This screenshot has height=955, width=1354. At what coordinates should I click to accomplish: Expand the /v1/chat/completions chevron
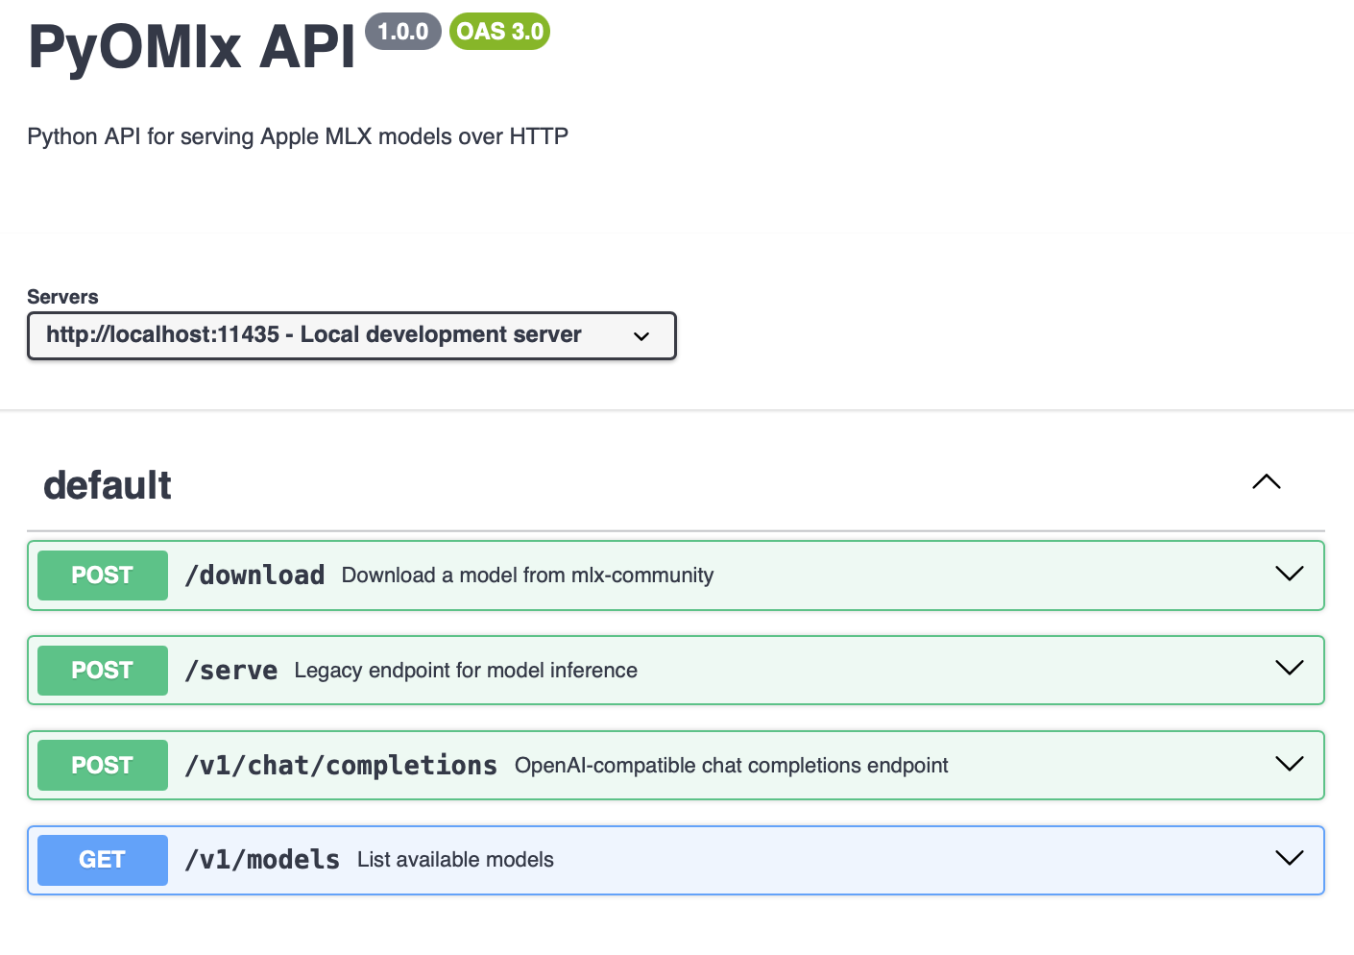pyautogui.click(x=1289, y=764)
